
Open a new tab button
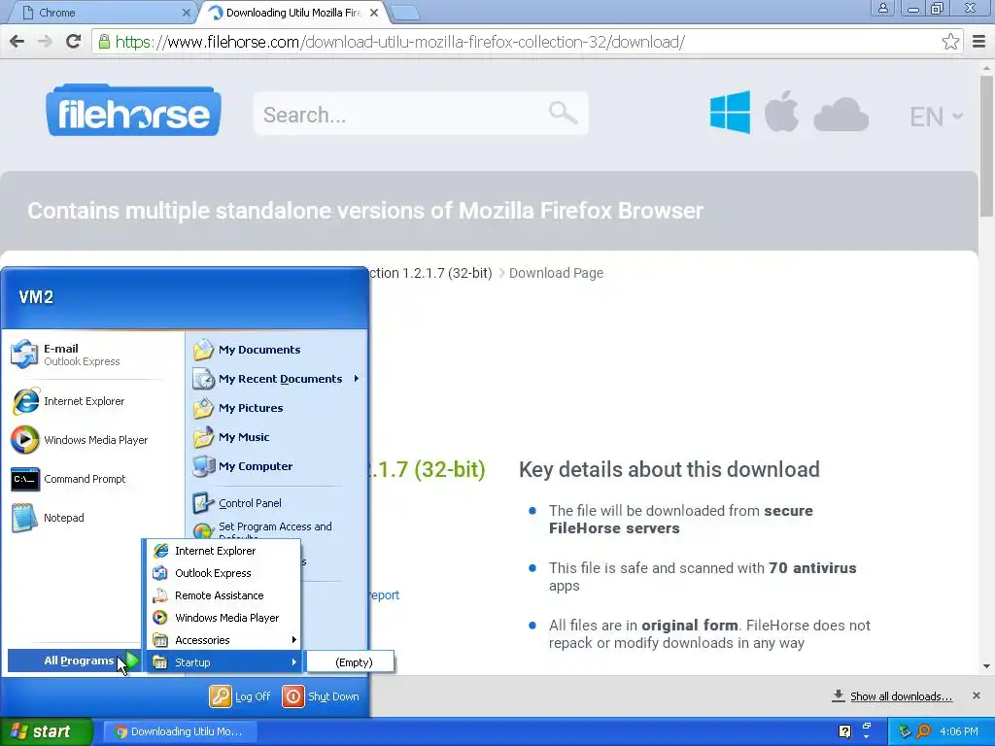click(x=404, y=13)
